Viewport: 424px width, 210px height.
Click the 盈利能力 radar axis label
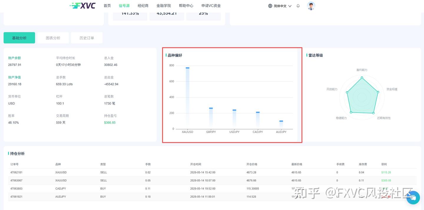[362, 70]
